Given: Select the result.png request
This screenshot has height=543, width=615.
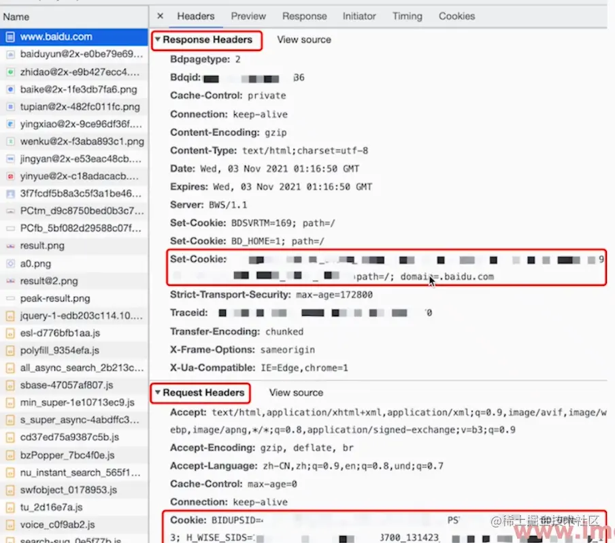Looking at the screenshot, I should click(74, 246).
